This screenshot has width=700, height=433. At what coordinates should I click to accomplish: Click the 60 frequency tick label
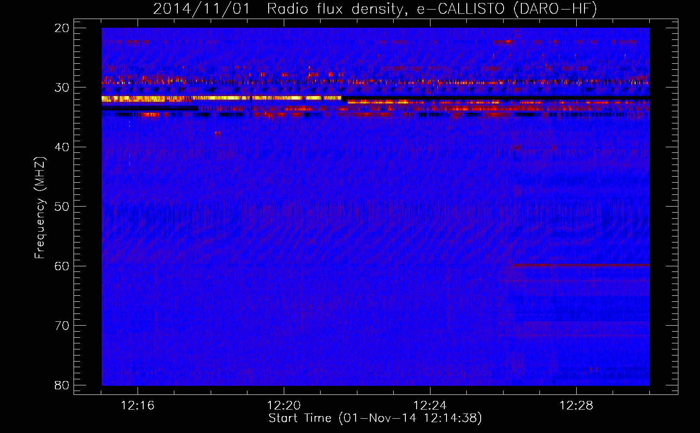tap(62, 266)
